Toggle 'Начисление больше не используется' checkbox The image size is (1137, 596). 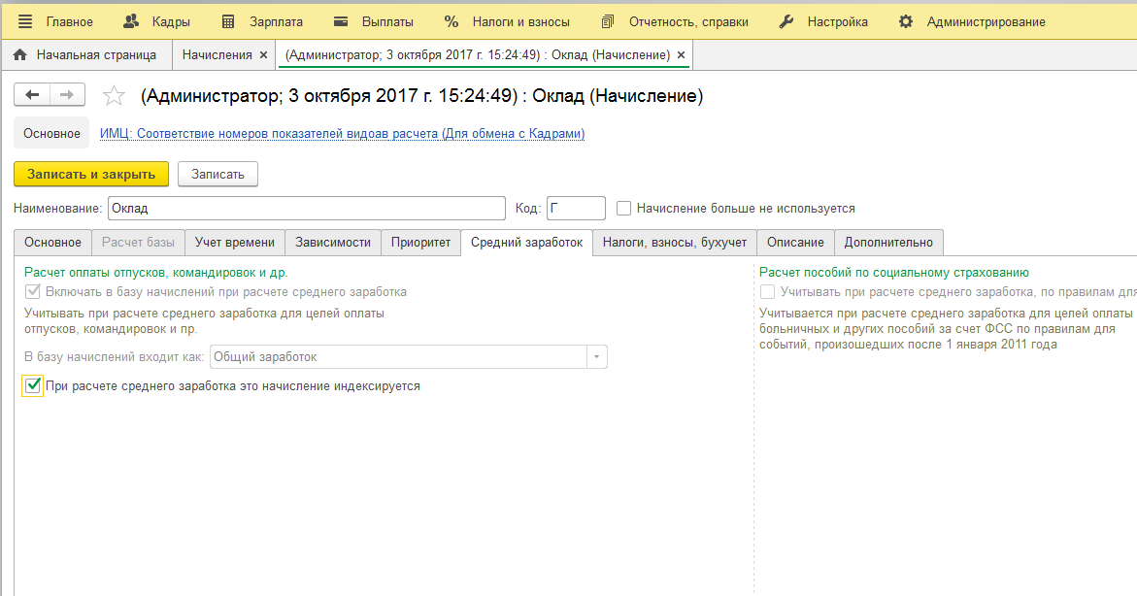coord(623,209)
